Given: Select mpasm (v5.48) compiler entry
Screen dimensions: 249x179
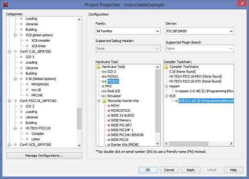Looking at the screenshot, I should (206, 91).
